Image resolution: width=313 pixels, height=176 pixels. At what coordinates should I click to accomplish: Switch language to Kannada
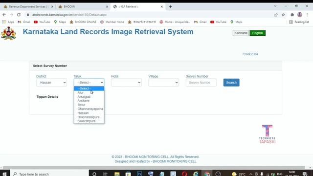241,33
